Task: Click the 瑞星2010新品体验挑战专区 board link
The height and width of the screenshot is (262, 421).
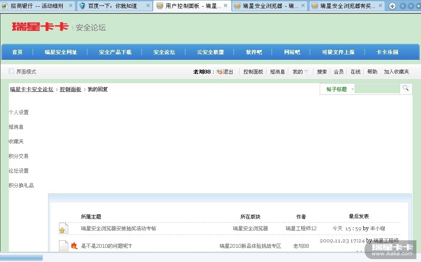Action: (250, 246)
